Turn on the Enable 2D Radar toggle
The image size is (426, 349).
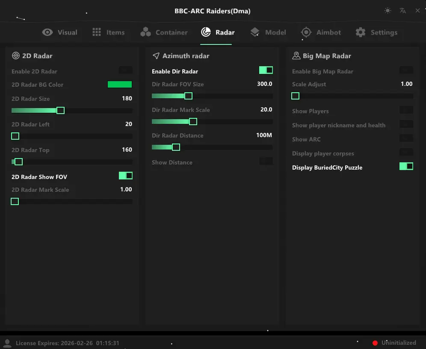pos(125,70)
